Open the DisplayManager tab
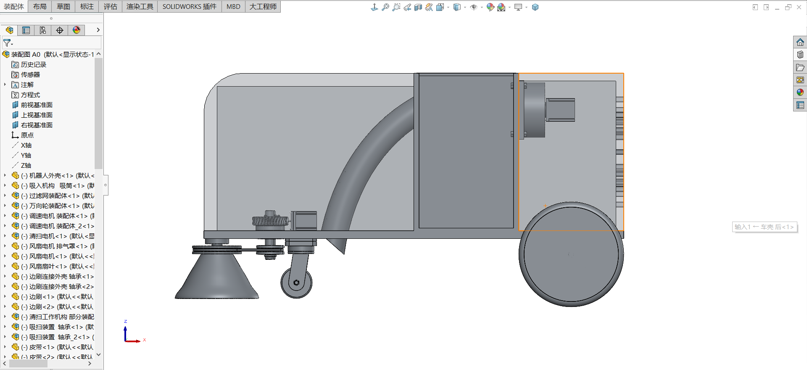The height and width of the screenshot is (370, 807). coord(76,30)
